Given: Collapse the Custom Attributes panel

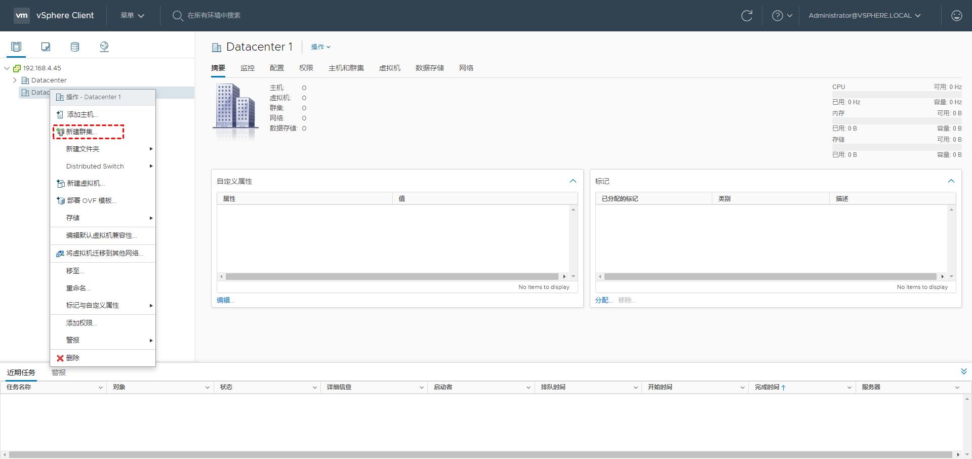Looking at the screenshot, I should point(573,181).
